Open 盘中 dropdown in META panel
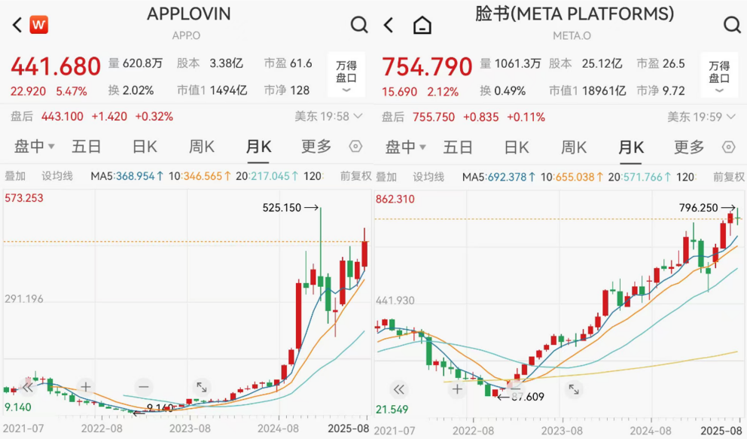Viewport: 747px width, 439px height. [x=406, y=147]
